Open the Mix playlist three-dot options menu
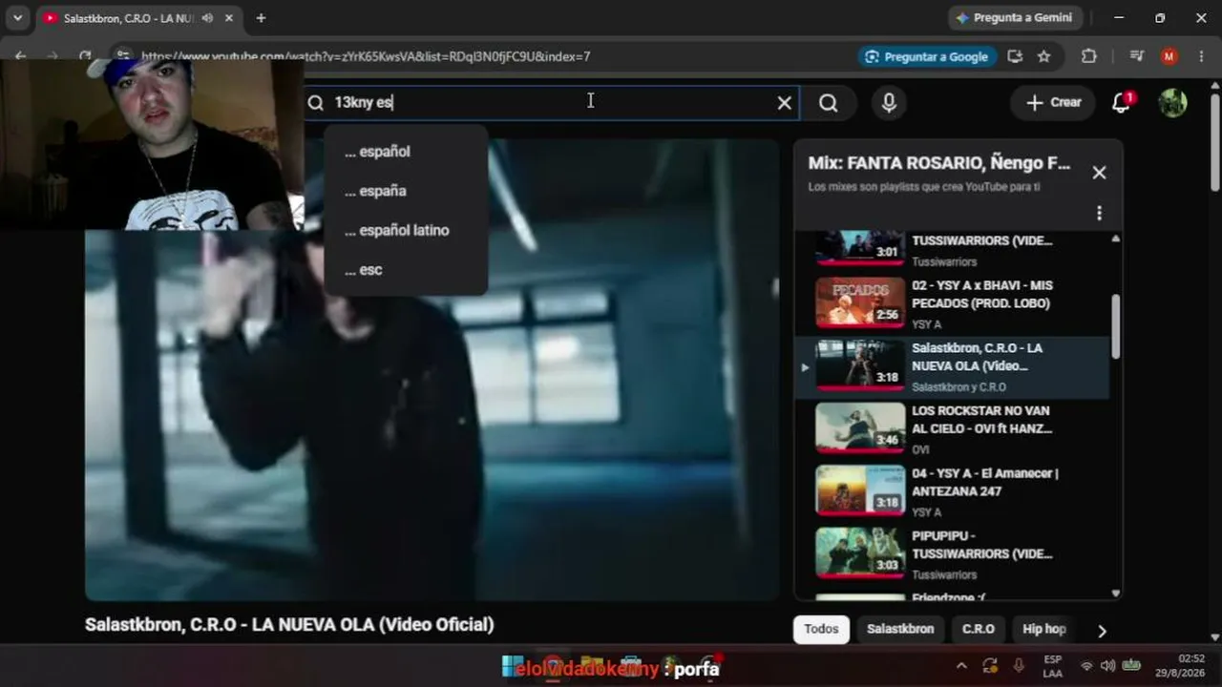Image resolution: width=1222 pixels, height=687 pixels. click(1099, 213)
